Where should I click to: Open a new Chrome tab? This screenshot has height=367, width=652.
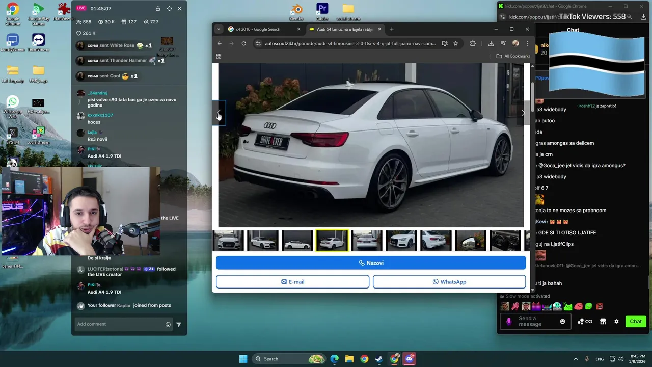coord(392,29)
